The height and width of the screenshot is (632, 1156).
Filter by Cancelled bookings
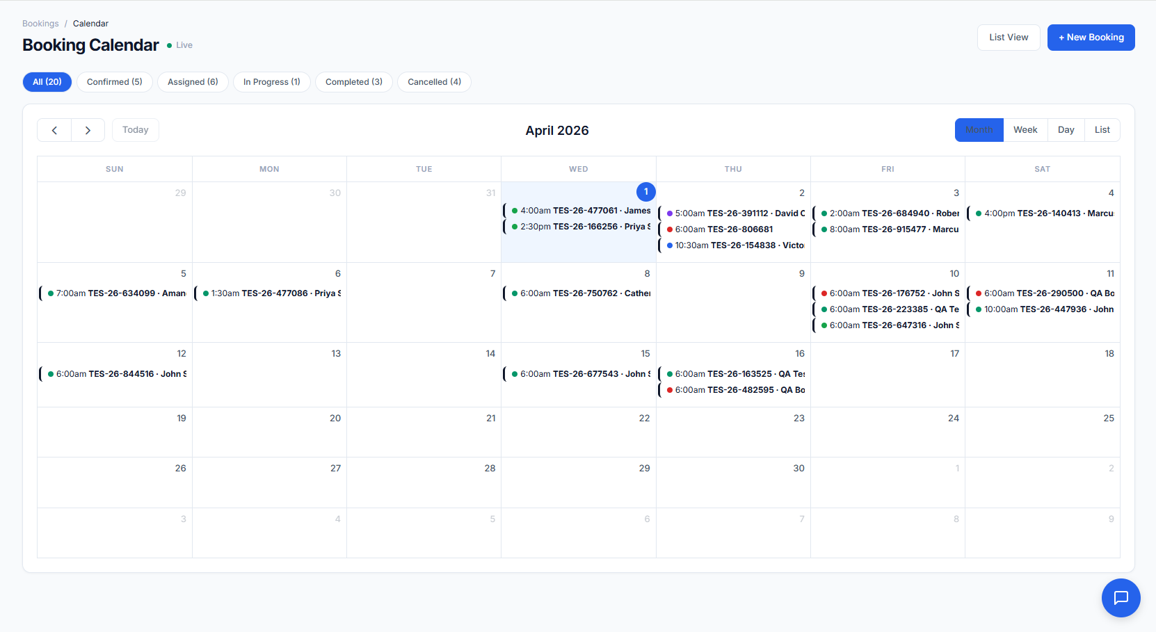[434, 82]
